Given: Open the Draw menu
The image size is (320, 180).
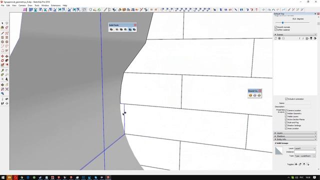Looking at the screenshot, I should (30, 5).
